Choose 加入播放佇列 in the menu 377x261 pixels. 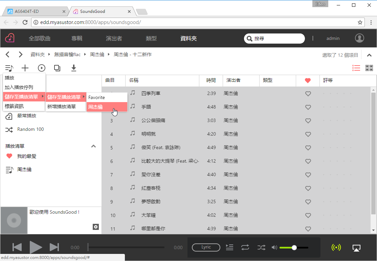24,88
